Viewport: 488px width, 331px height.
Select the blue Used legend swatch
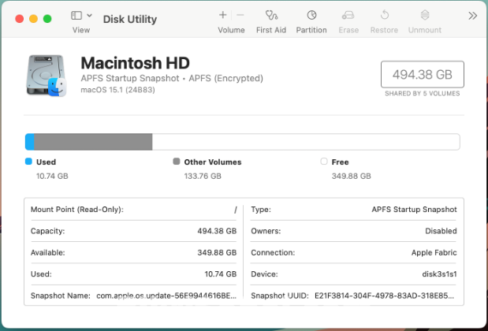[x=28, y=162]
